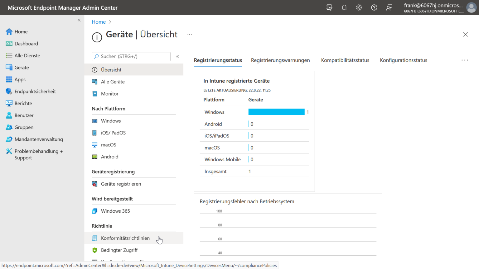
Task: Open the notifications bell
Action: [x=344, y=7]
